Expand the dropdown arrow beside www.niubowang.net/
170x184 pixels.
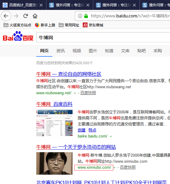pos(75,93)
